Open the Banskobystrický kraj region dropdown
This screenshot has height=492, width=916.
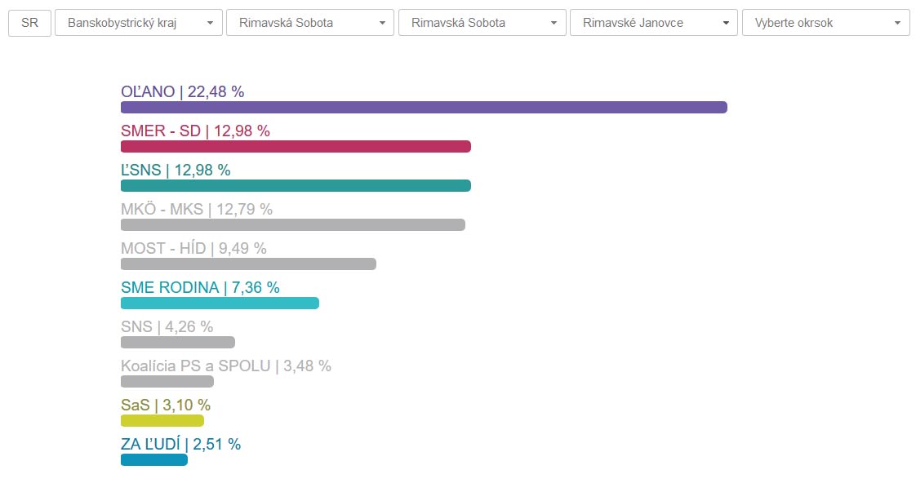(x=138, y=23)
